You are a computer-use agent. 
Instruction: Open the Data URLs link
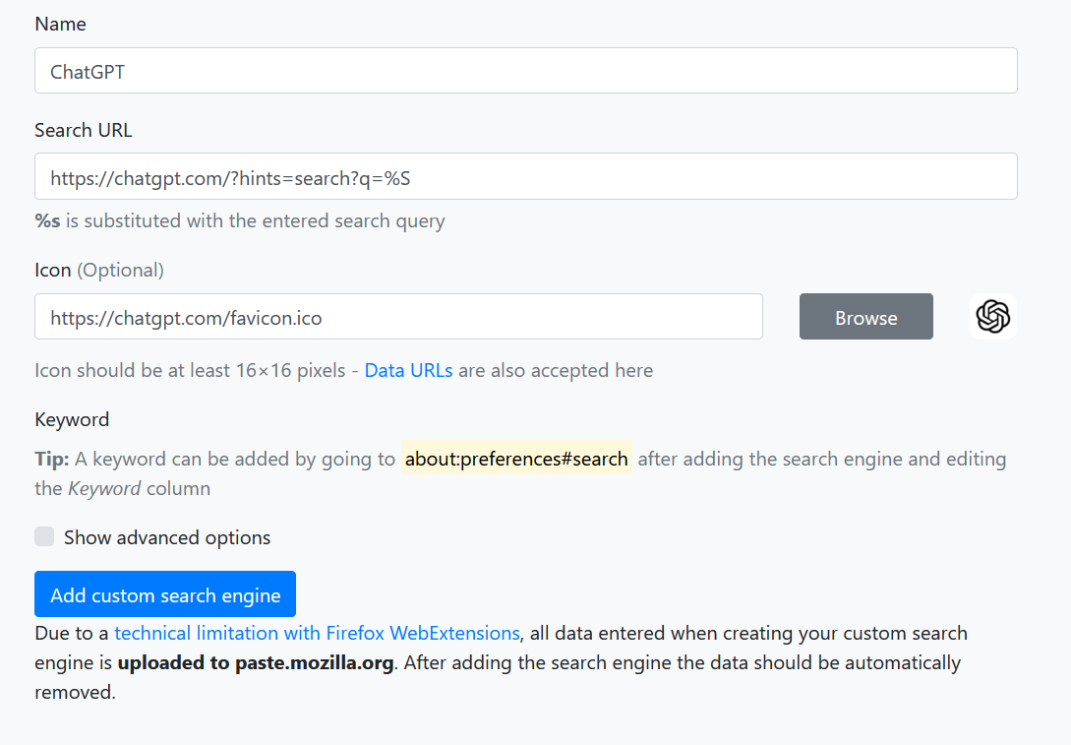(x=407, y=370)
